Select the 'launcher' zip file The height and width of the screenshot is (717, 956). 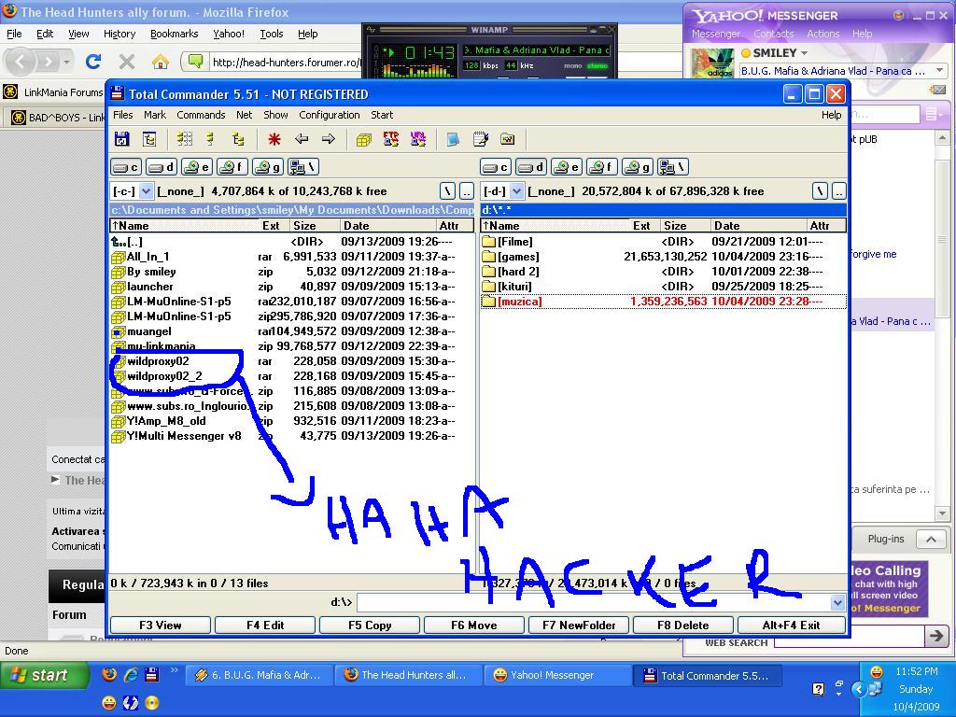(283, 287)
